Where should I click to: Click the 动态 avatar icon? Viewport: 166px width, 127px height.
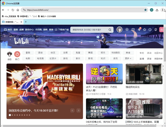(x=10, y=54)
